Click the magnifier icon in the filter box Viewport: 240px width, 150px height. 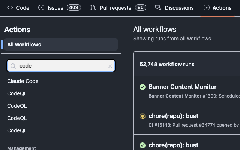click(13, 66)
